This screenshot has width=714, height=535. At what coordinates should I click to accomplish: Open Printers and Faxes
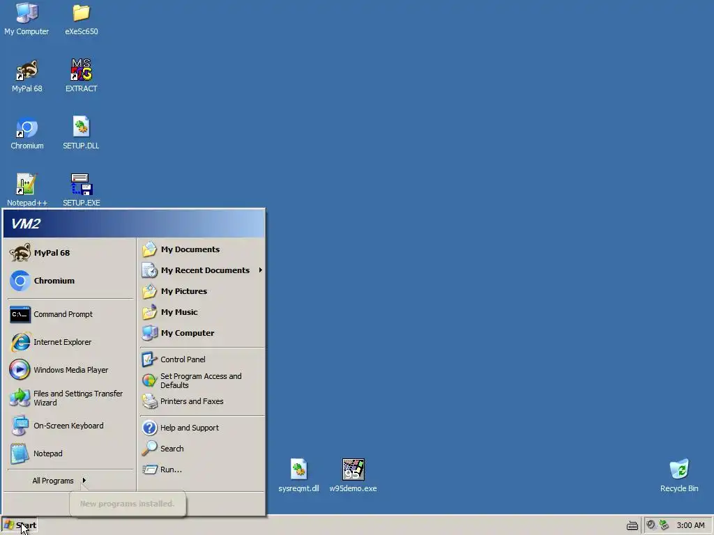[202, 401]
